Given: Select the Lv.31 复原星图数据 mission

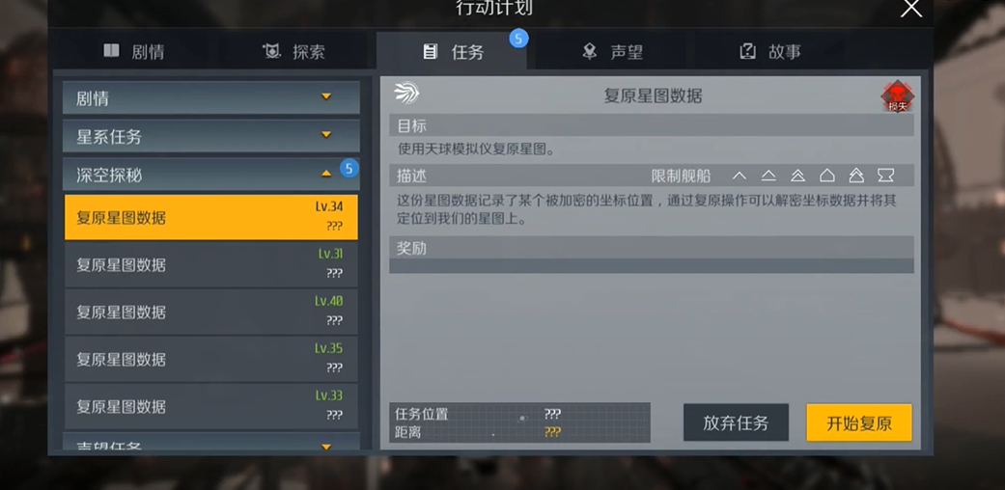Looking at the screenshot, I should pos(210,264).
